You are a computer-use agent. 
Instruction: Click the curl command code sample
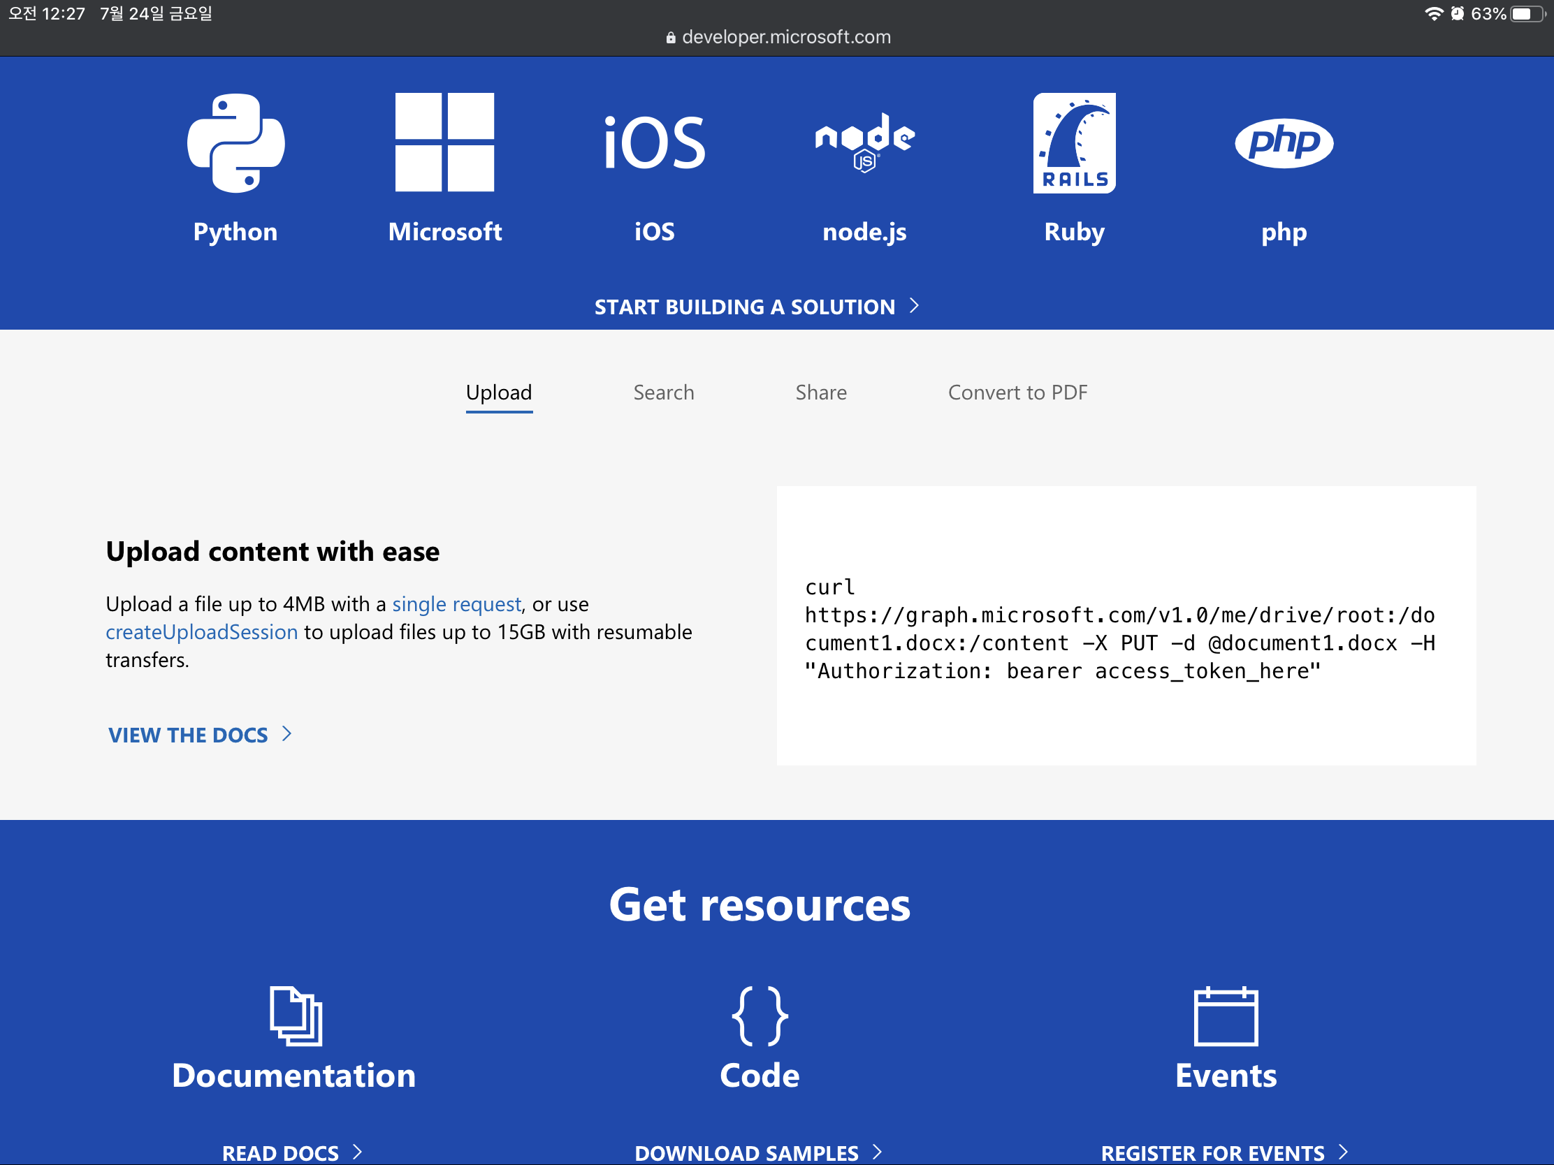pyautogui.click(x=1120, y=629)
